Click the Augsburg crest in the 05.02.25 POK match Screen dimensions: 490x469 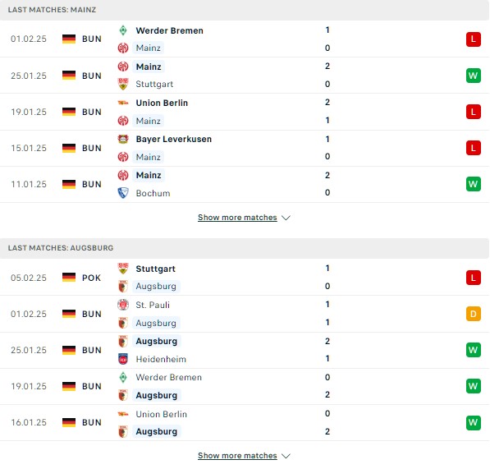point(123,286)
